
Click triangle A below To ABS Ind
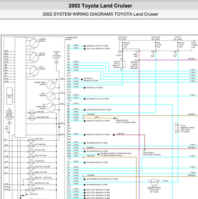click(x=56, y=62)
